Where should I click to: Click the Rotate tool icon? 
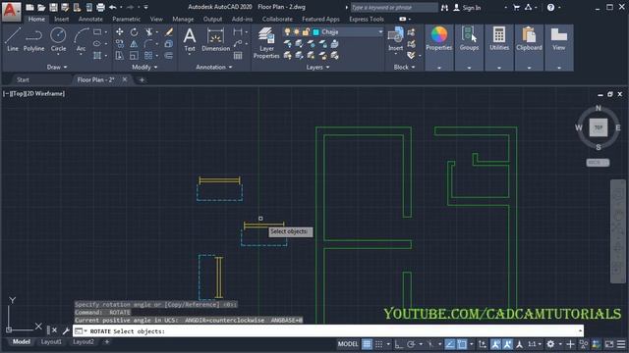pyautogui.click(x=134, y=32)
